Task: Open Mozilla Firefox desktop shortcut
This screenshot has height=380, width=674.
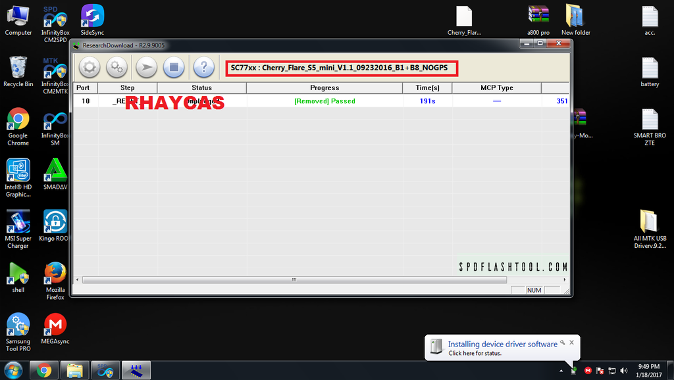Action: pos(55,278)
